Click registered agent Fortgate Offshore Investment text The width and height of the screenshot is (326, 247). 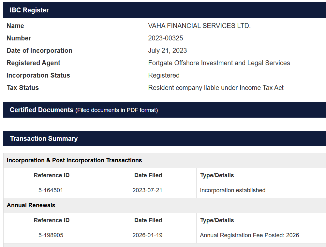pos(219,63)
